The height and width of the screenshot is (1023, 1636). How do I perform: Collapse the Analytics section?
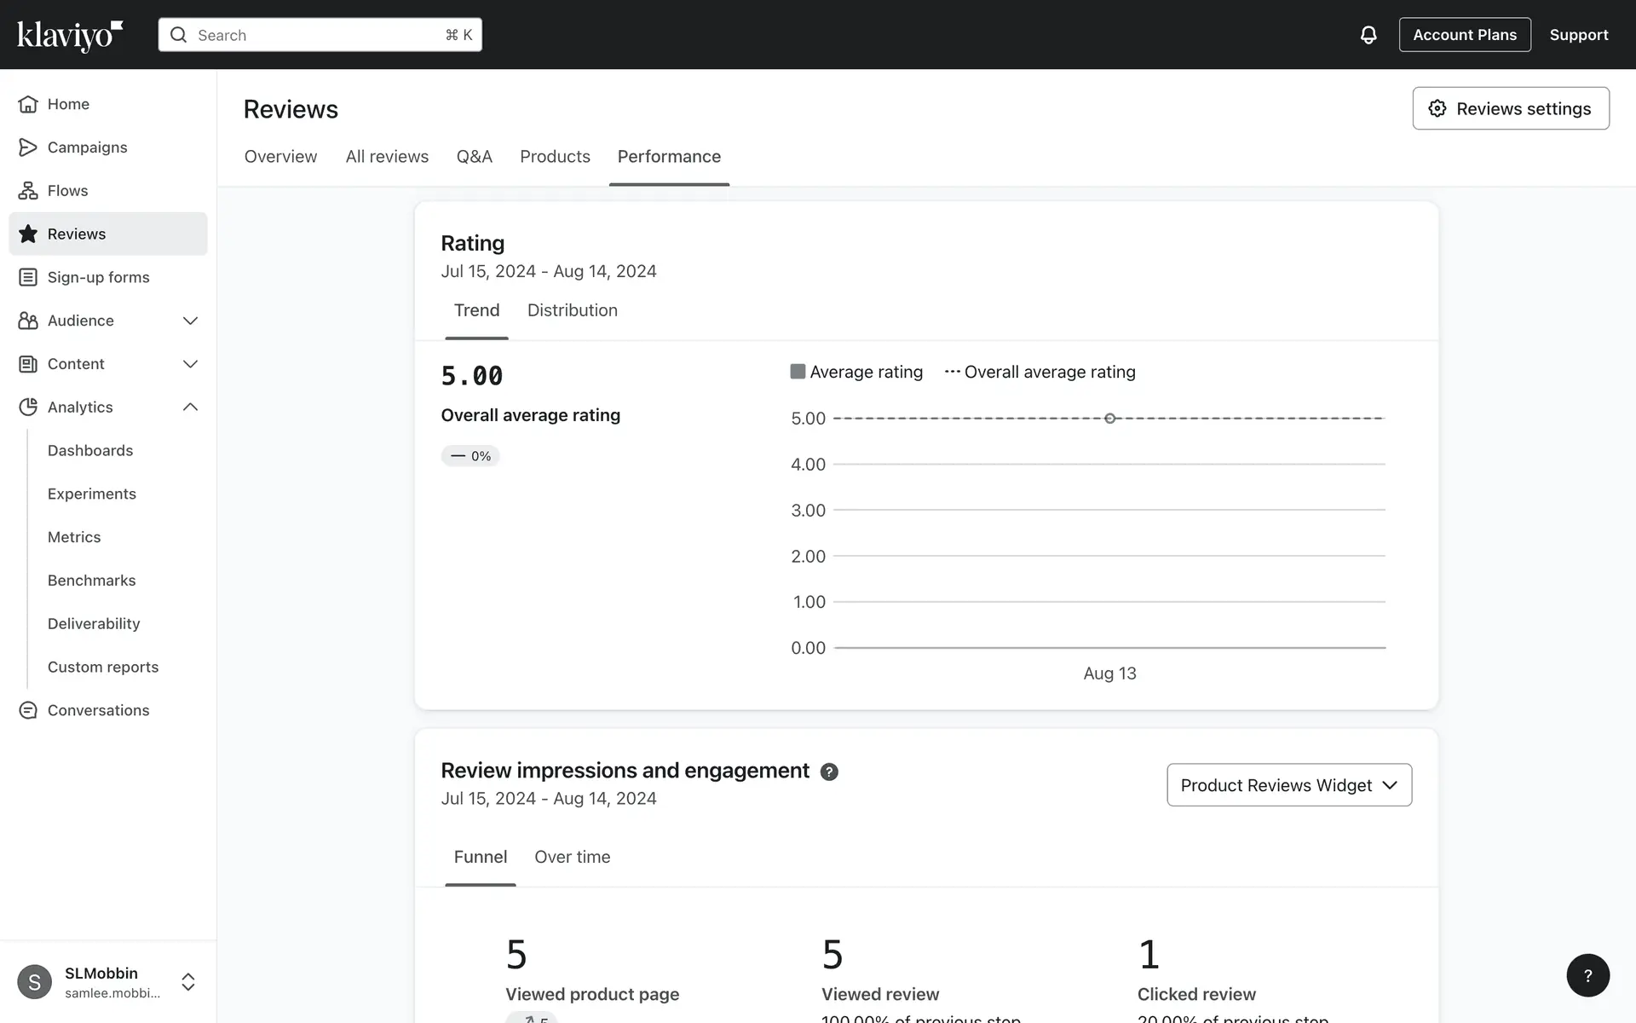[x=190, y=407]
